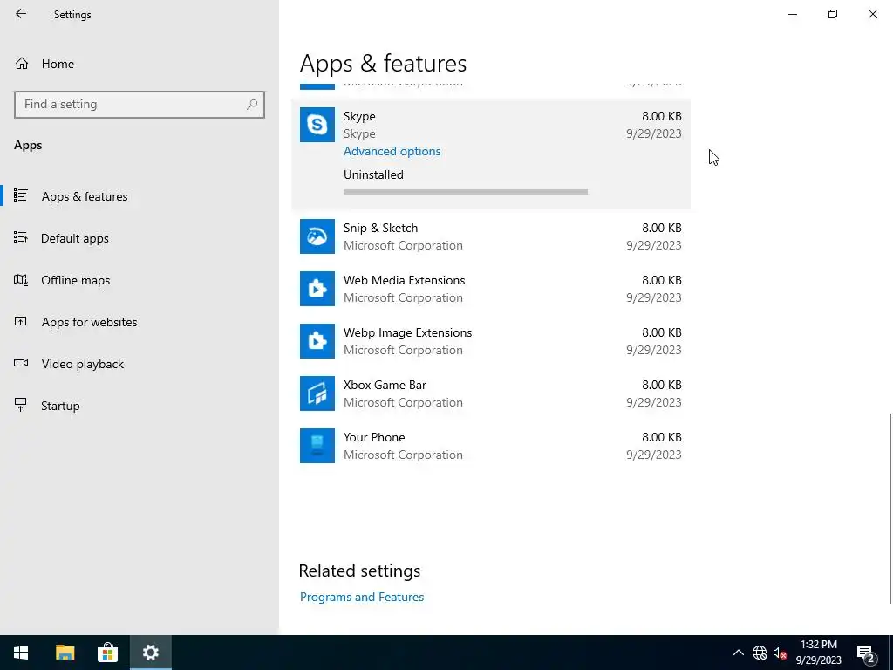Go to the Home settings page
Viewport: 893px width, 670px height.
(x=58, y=64)
